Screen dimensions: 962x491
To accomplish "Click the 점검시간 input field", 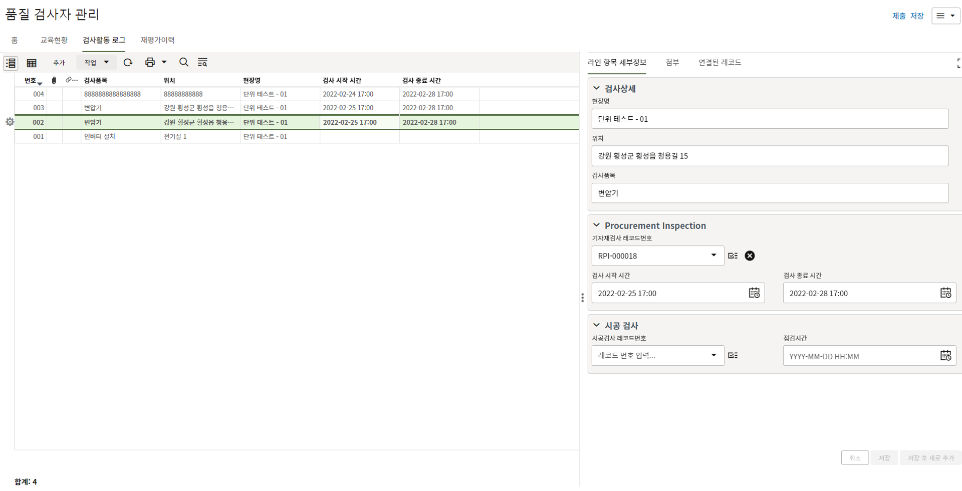I will pyautogui.click(x=859, y=356).
